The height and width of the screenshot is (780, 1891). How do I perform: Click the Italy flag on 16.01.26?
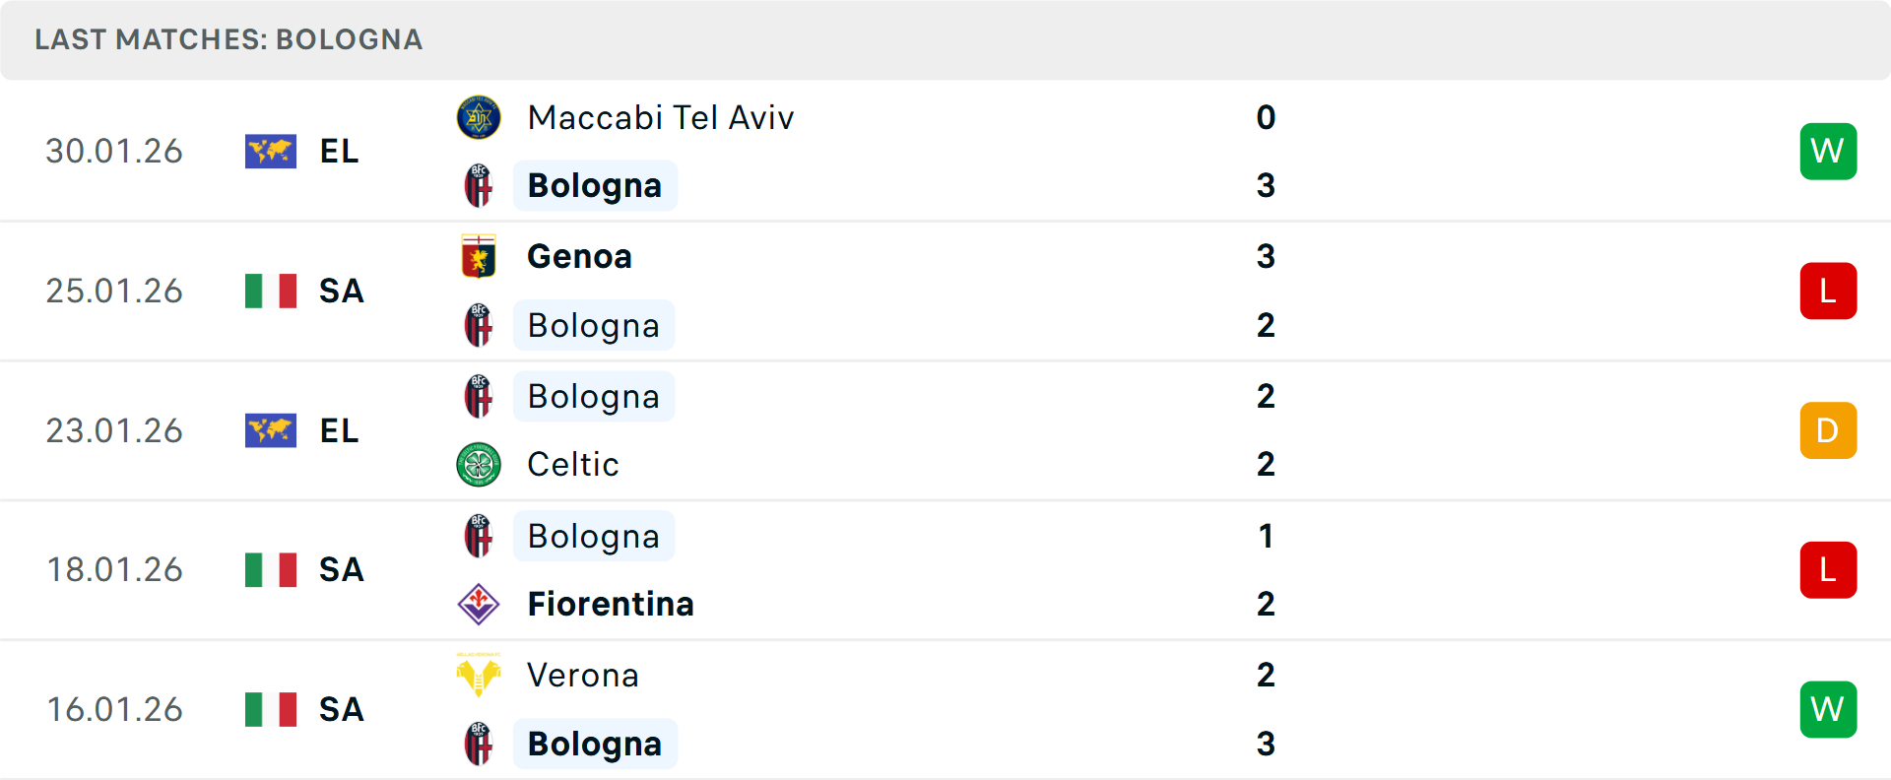(271, 709)
